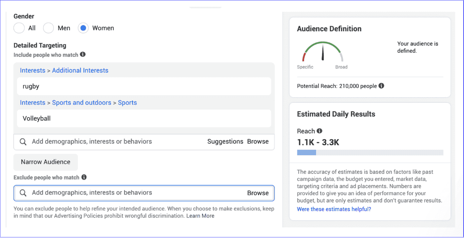Expand Browse in the include targeting field

pos(258,142)
